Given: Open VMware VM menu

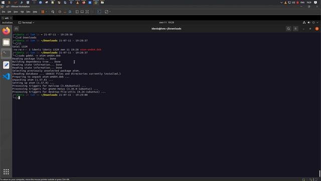Looking at the screenshot, I should coord(22,12).
